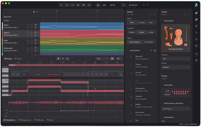Click the reset icon in note toolbar
This screenshot has width=201, height=127.
point(13,74)
